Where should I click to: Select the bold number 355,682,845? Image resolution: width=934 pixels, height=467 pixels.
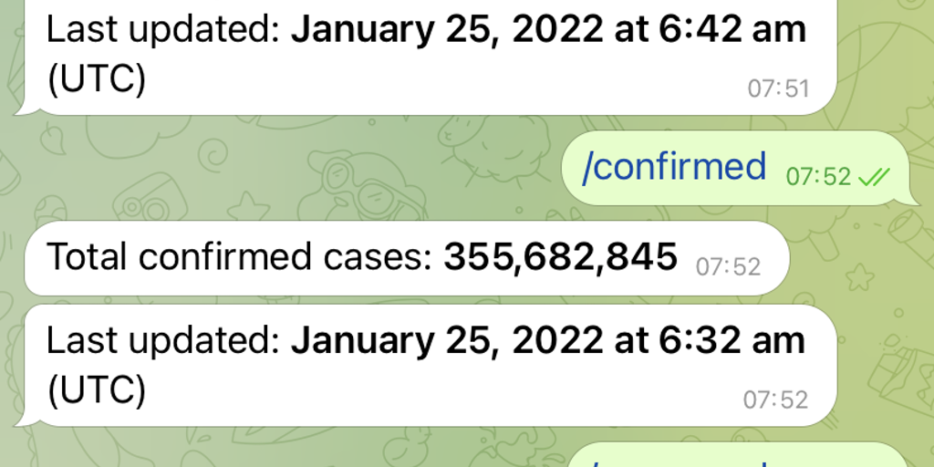pyautogui.click(x=560, y=258)
